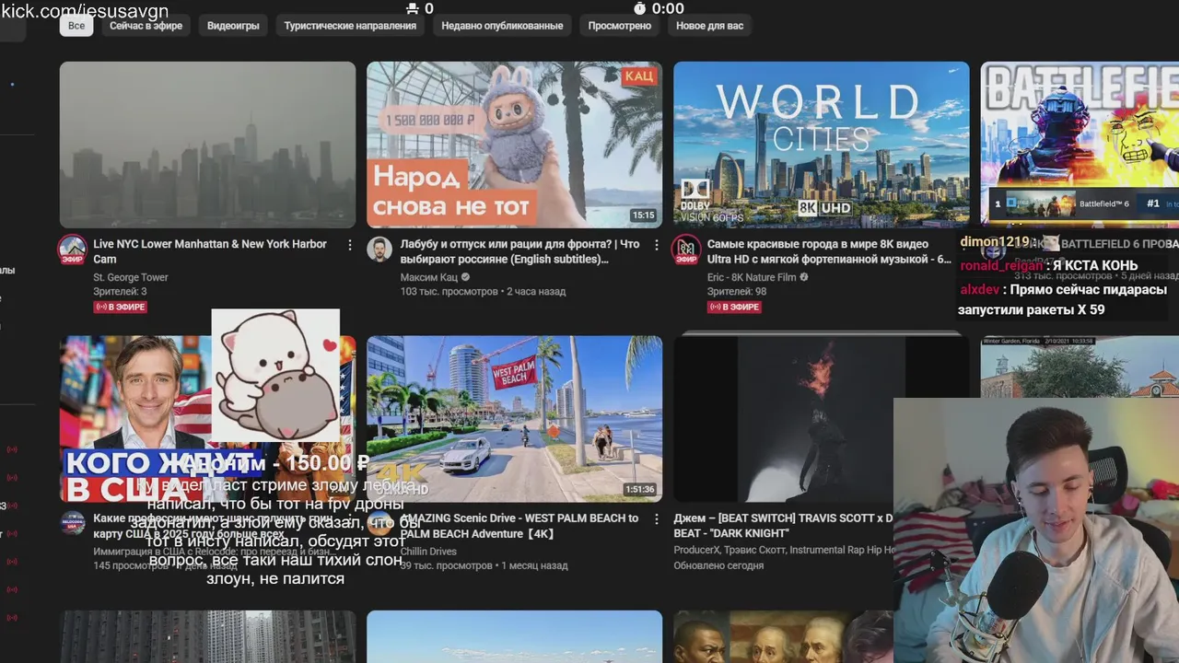Viewport: 1179px width, 663px height.
Task: Click the "Джем – [BEAT SWITCH] TRAVIS SCOTT" title
Action: (x=783, y=526)
